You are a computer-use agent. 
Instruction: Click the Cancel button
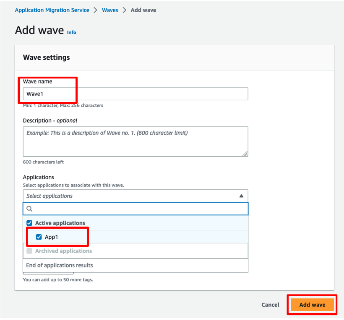click(x=270, y=305)
